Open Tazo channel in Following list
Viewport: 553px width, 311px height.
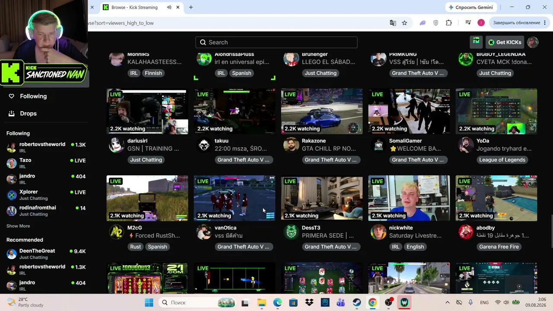pyautogui.click(x=46, y=163)
